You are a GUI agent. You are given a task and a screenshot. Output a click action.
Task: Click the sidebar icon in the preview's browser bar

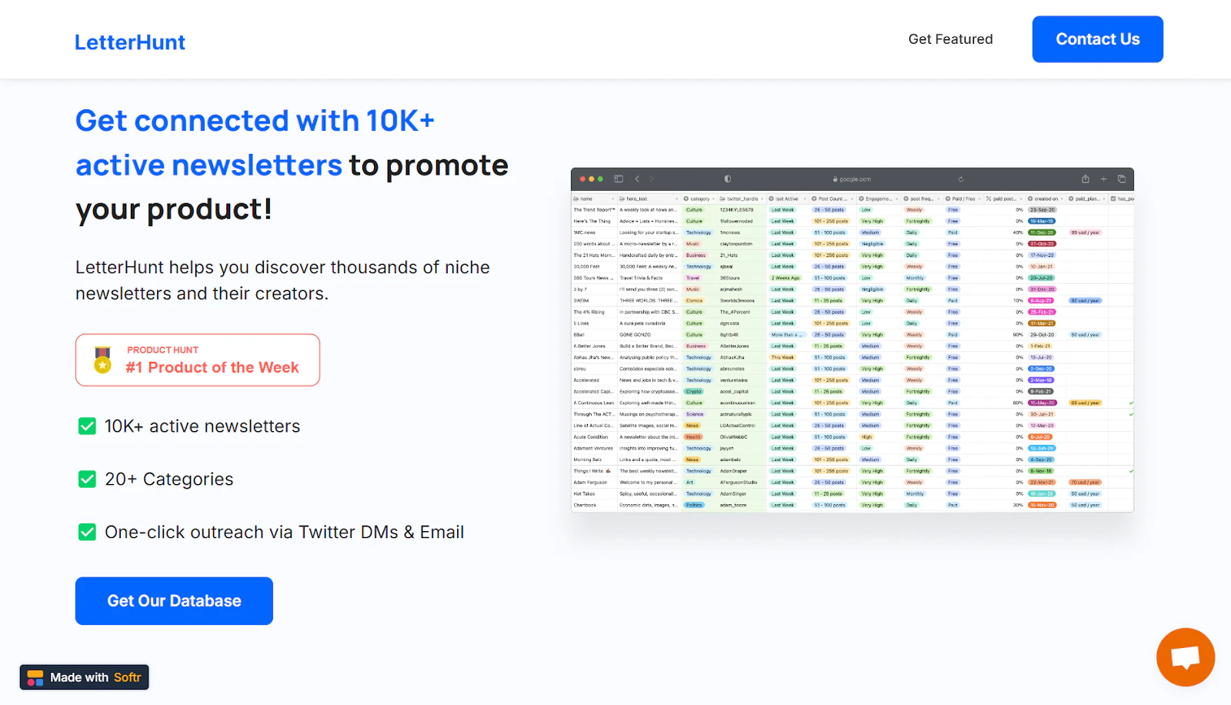click(x=619, y=179)
